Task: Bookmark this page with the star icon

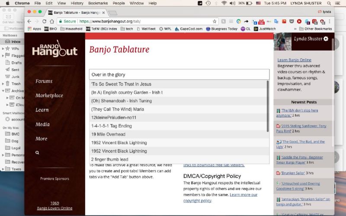Action: click(x=215, y=21)
